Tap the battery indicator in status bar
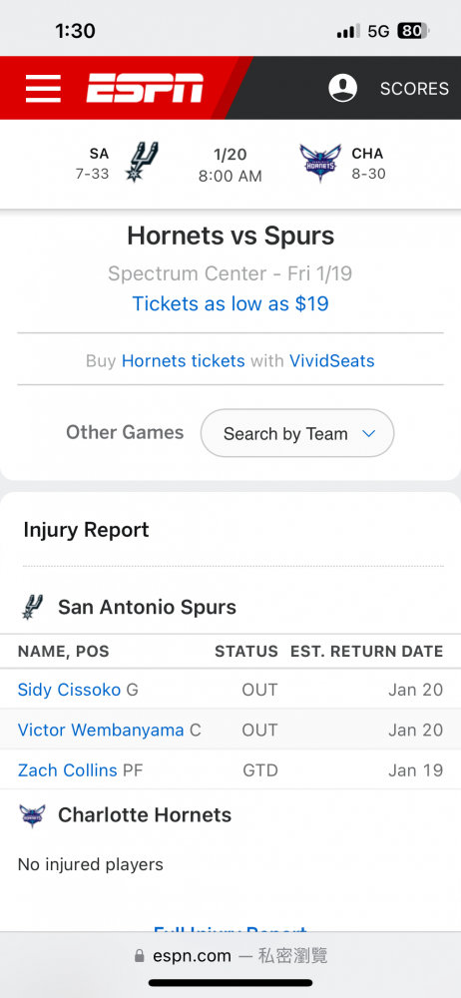Screen dimensions: 461x998 coord(414,31)
